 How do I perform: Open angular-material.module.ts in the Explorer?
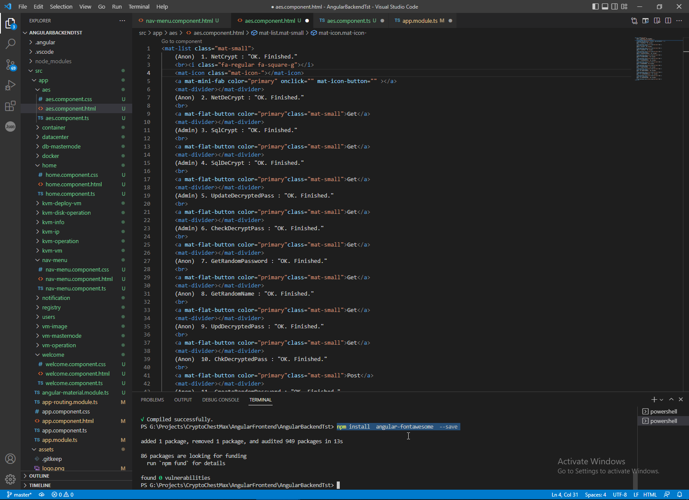[x=77, y=392]
